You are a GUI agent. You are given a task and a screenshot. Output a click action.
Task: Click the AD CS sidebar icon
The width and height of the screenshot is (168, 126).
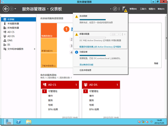[x=5, y=32]
